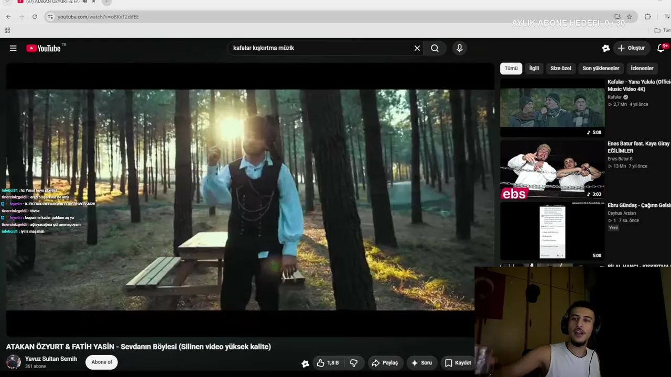Select the youtube.com URL in the address bar
The height and width of the screenshot is (377, 671).
pyautogui.click(x=98, y=17)
